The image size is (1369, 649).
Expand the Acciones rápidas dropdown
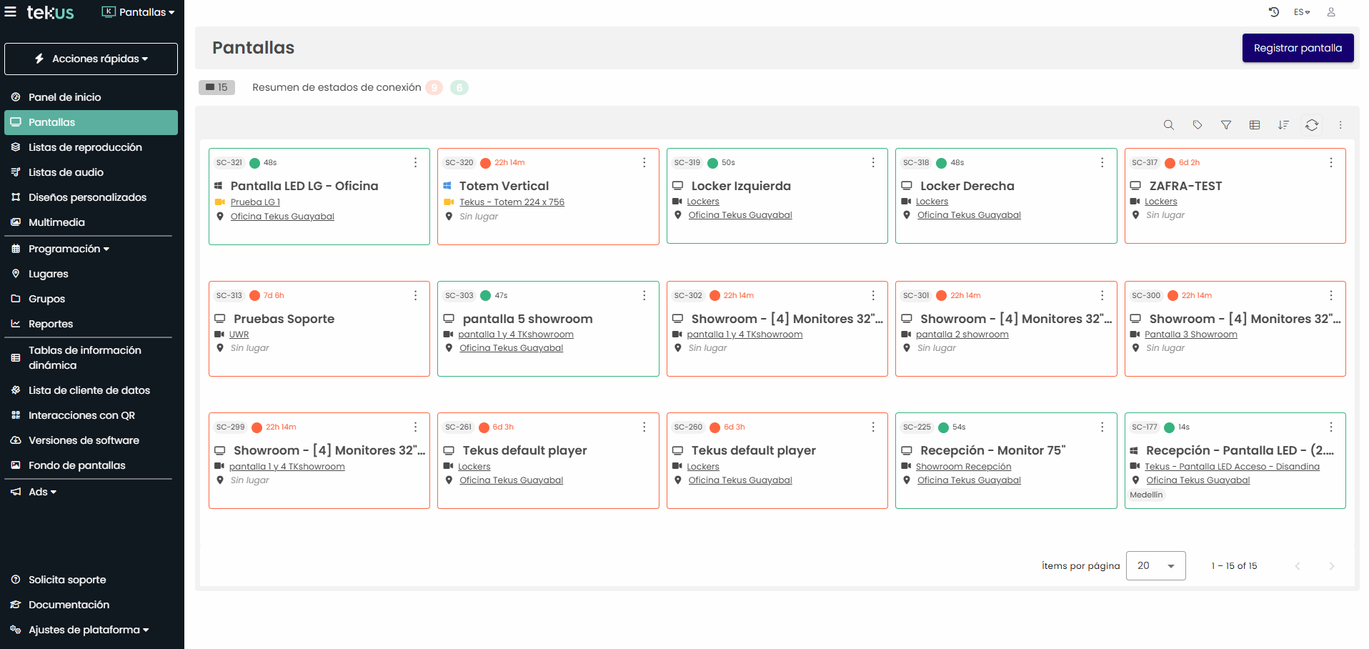click(x=91, y=59)
